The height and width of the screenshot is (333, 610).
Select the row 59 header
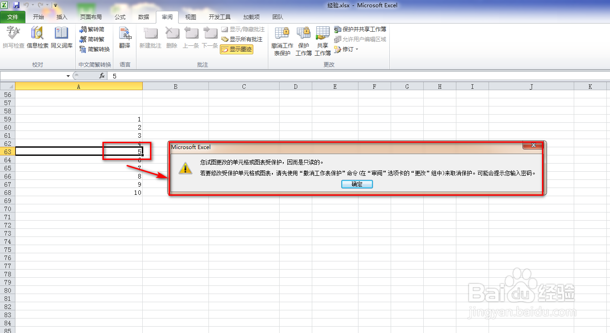[7, 119]
